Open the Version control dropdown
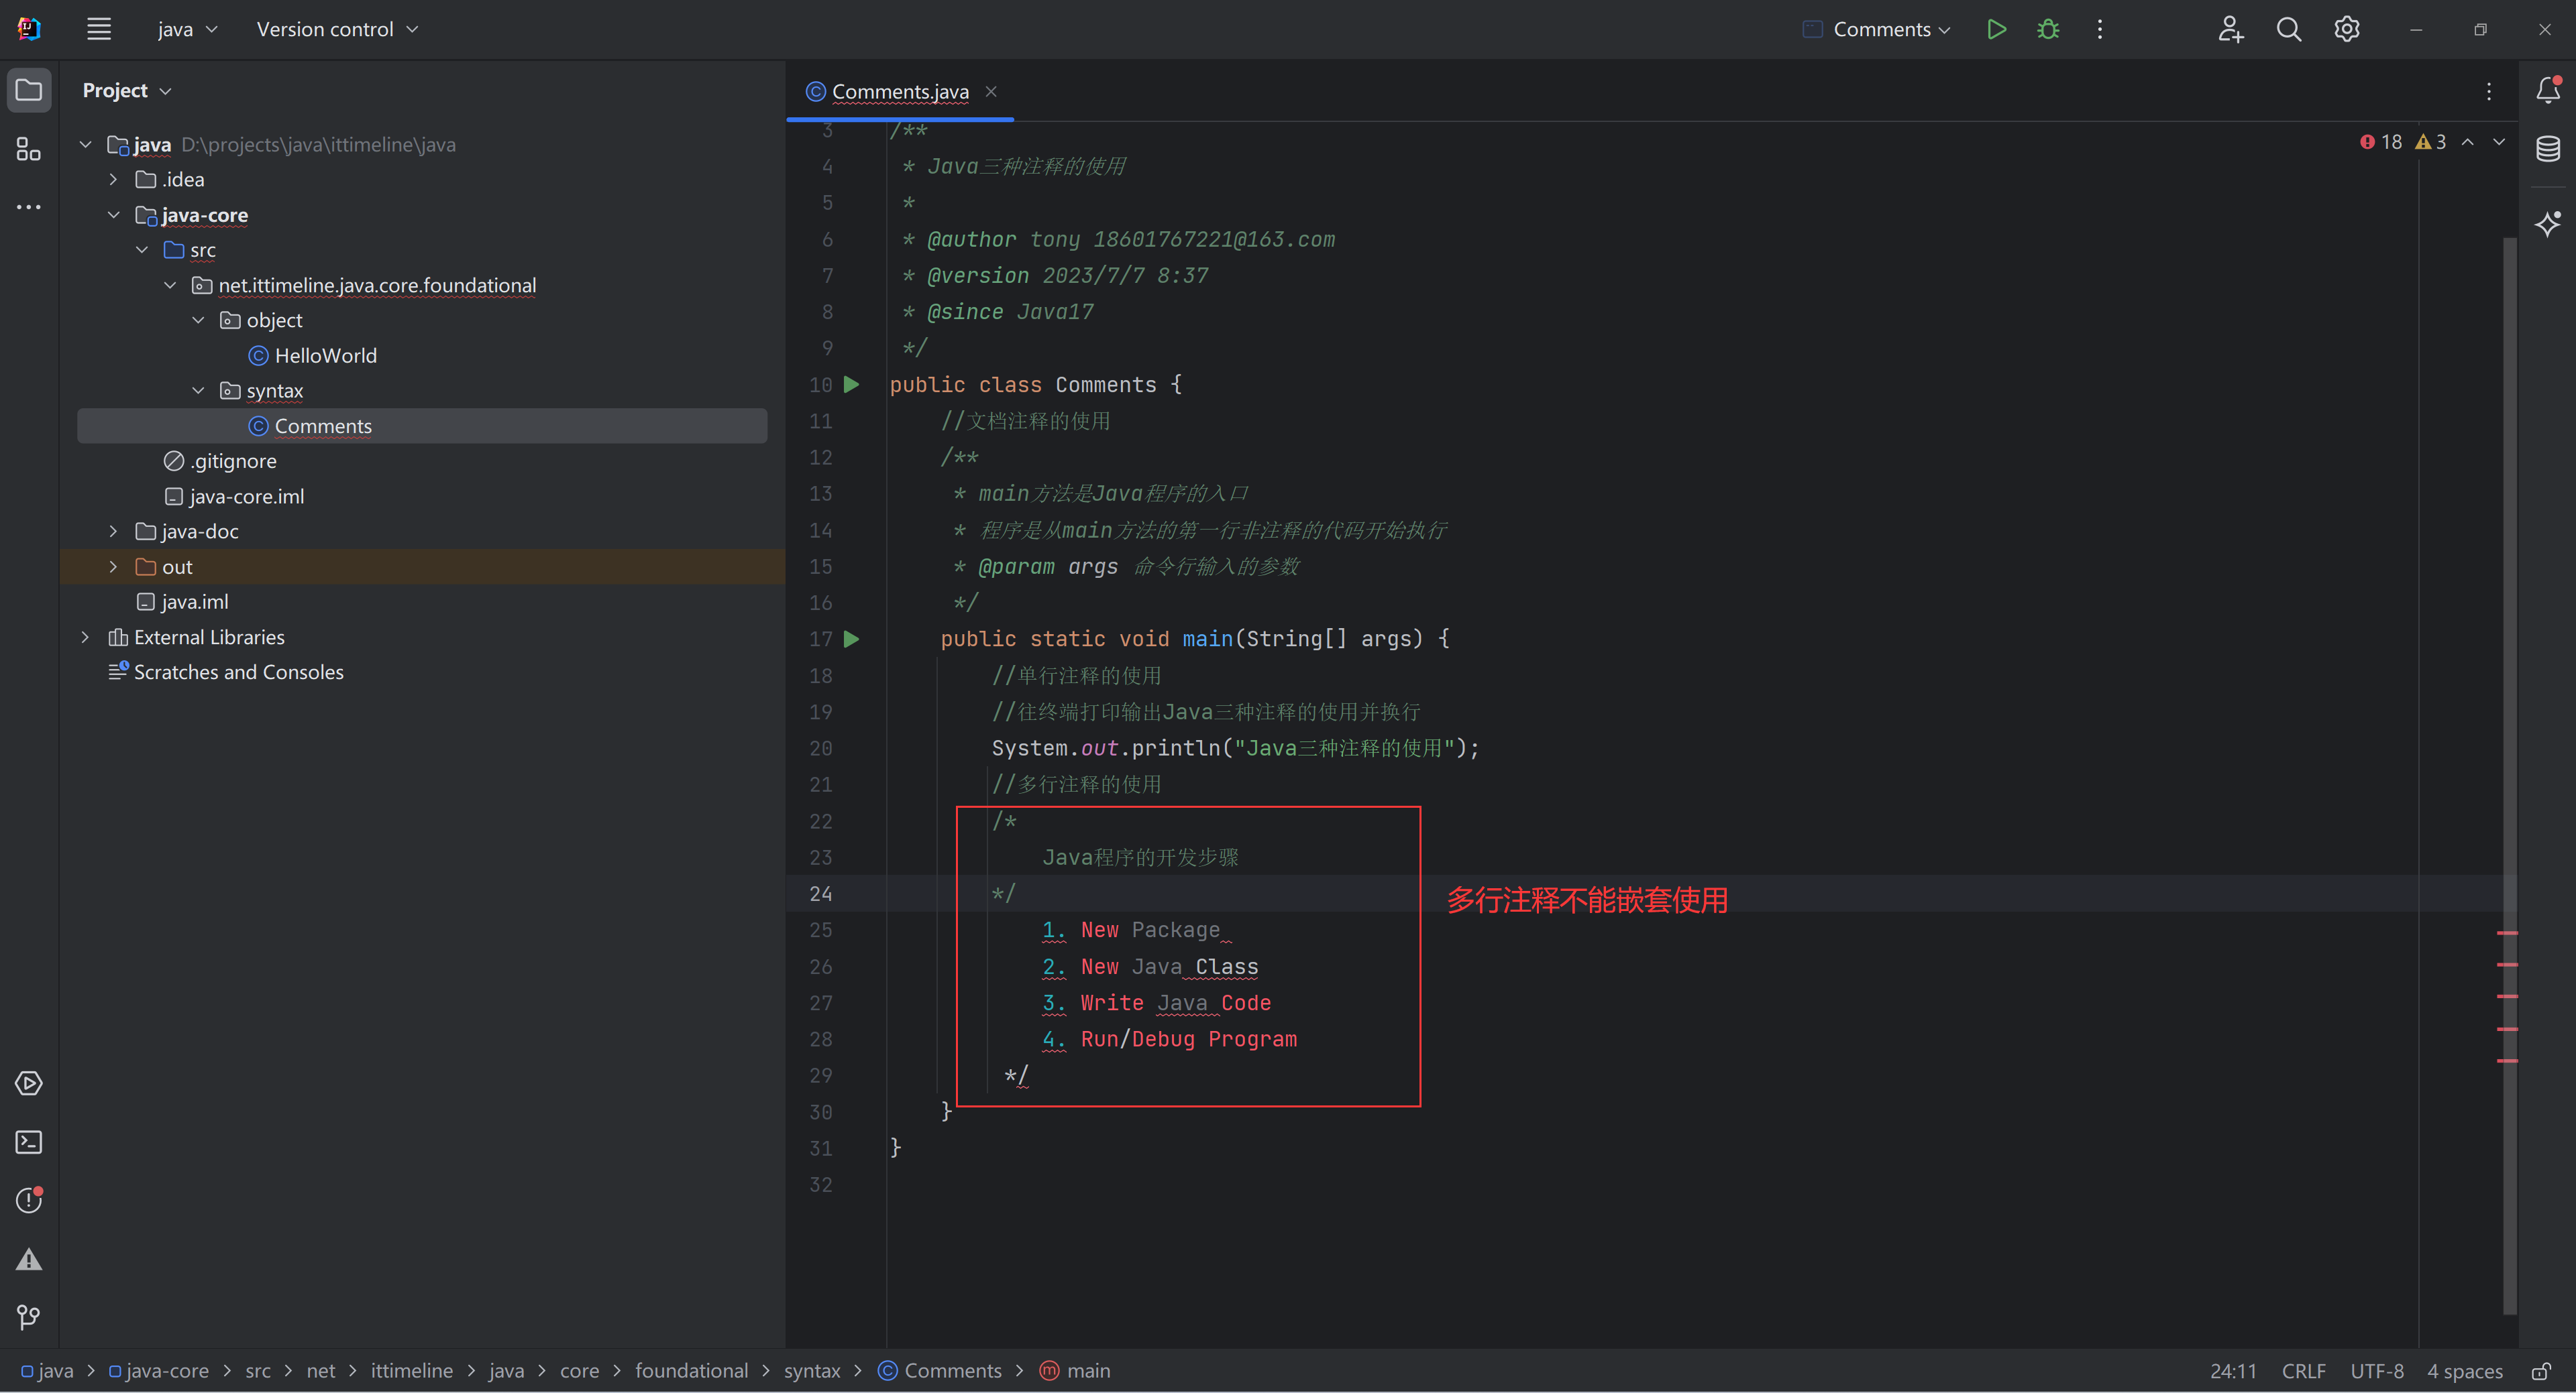 click(337, 29)
